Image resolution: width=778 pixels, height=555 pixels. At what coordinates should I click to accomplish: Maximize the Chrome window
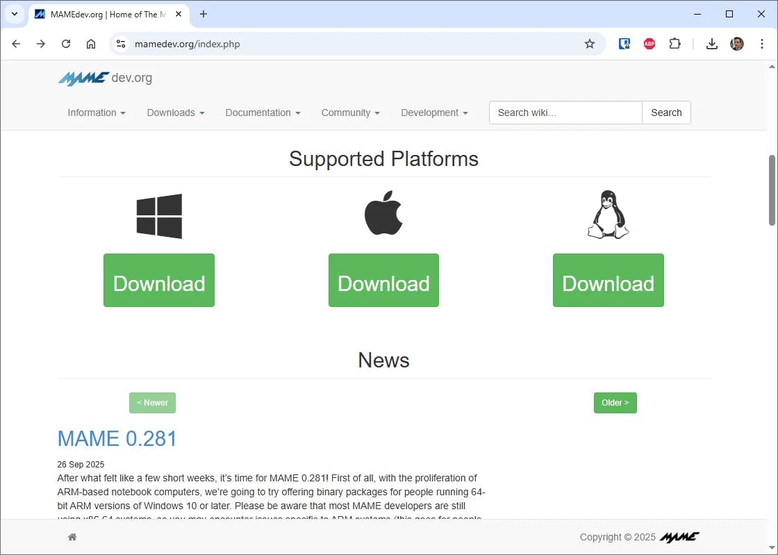(729, 15)
